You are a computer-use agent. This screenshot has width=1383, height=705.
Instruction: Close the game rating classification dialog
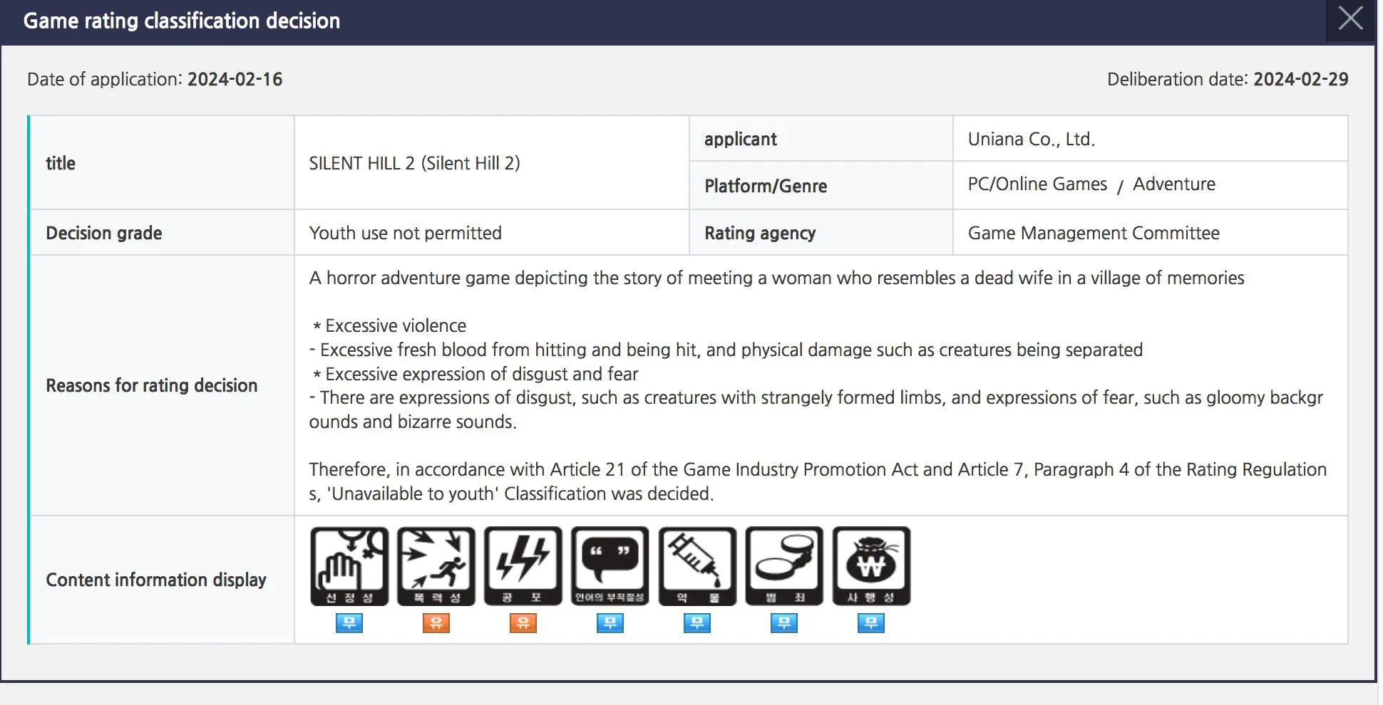[1350, 19]
